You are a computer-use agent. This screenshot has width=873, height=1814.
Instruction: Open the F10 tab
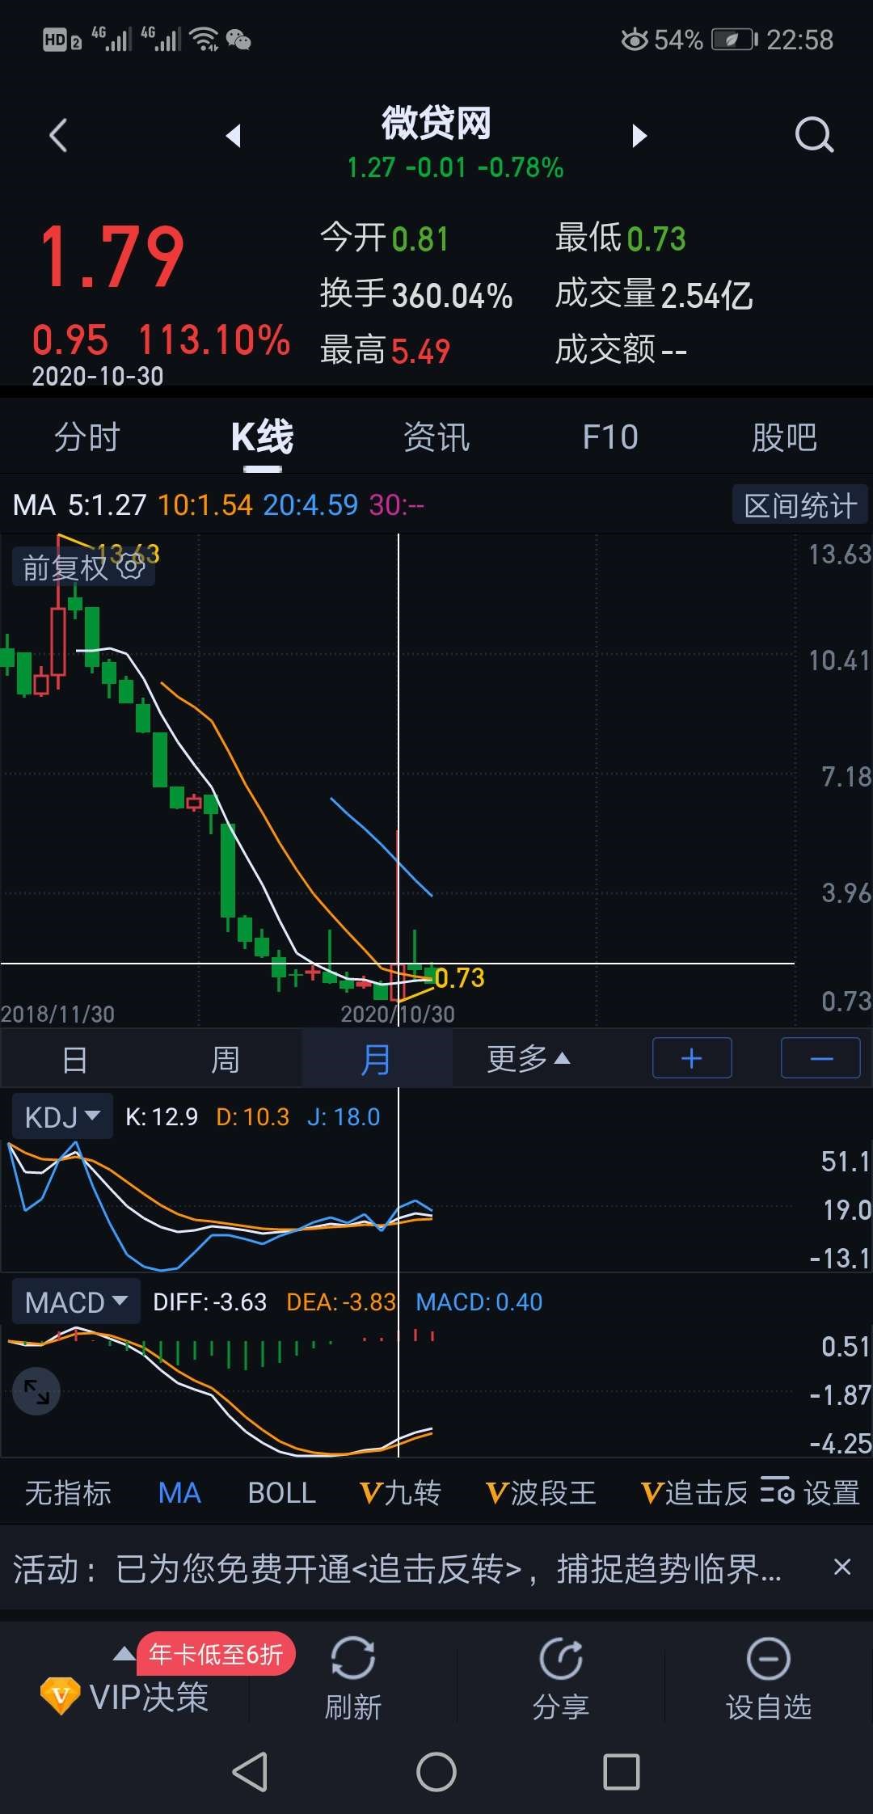point(610,437)
